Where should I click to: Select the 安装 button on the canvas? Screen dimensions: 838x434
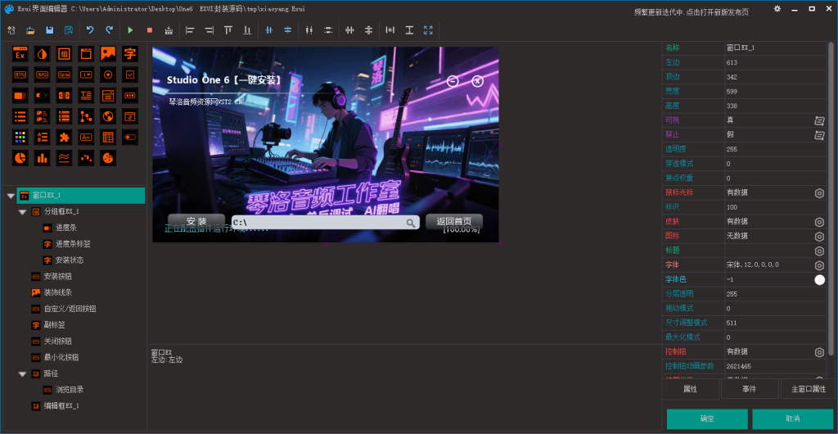196,221
